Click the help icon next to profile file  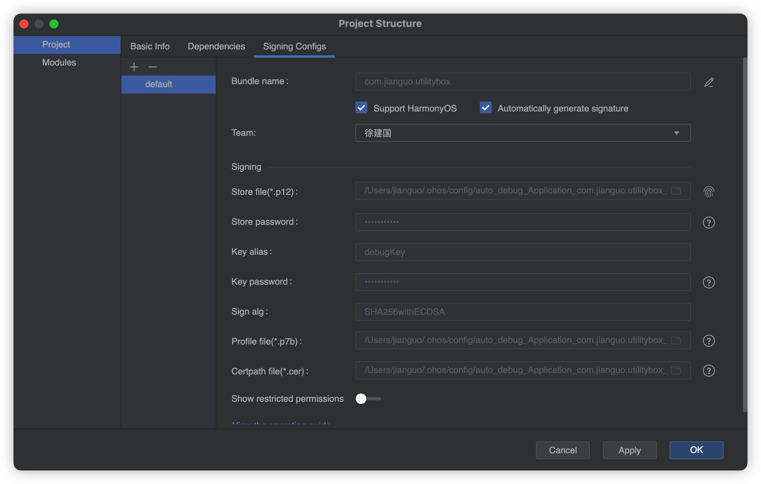point(709,340)
